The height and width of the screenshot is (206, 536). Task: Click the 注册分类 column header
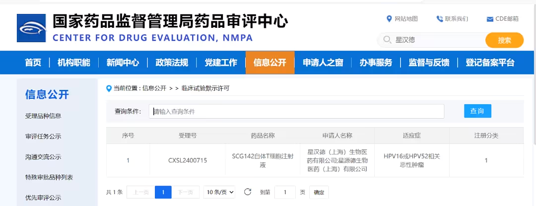pyautogui.click(x=486, y=136)
